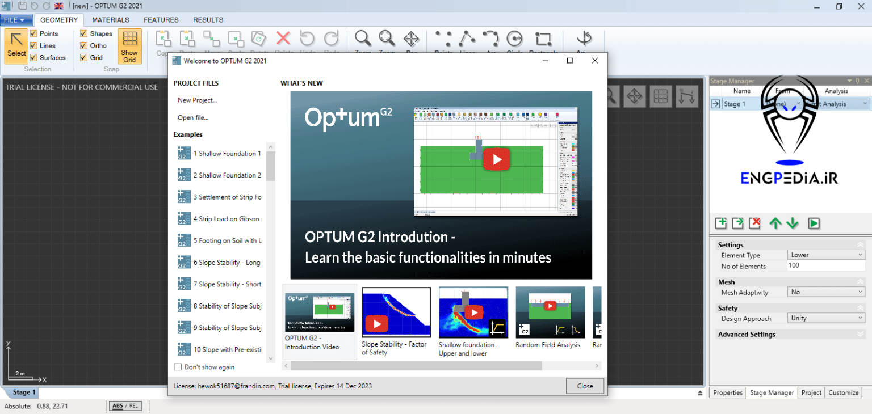Image resolution: width=872 pixels, height=414 pixels.
Task: Click the Copy icon in the ribbon
Action: tap(163, 40)
